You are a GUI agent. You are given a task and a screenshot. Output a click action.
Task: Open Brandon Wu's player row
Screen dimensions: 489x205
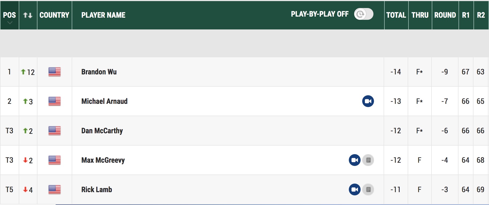[x=244, y=72]
